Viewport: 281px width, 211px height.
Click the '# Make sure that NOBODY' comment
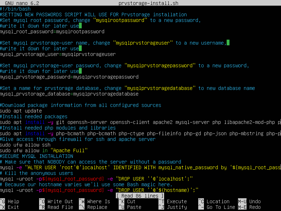[x=91, y=162]
